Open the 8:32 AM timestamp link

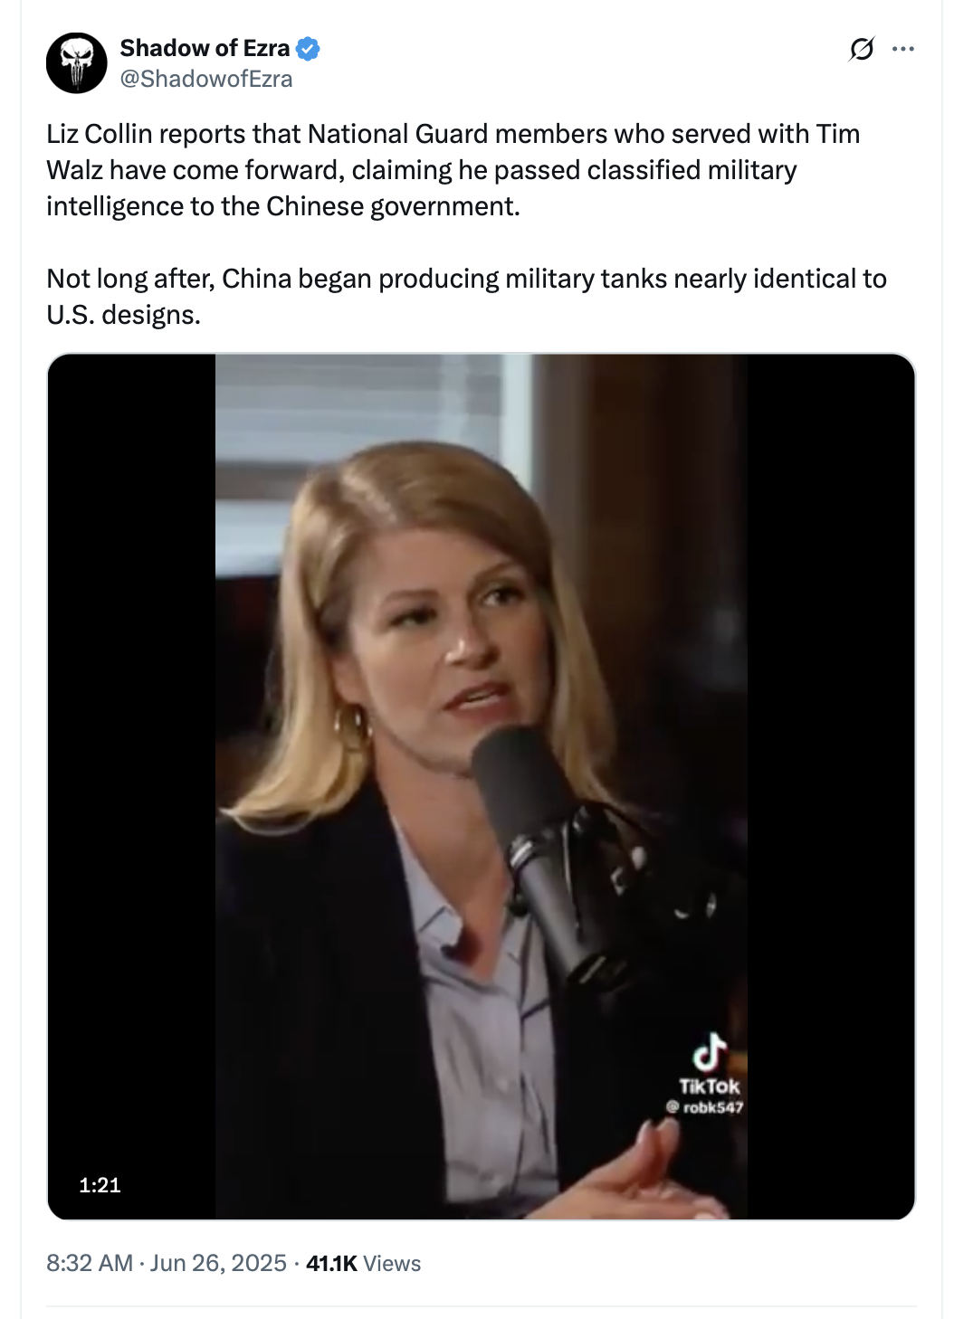[x=90, y=1263]
